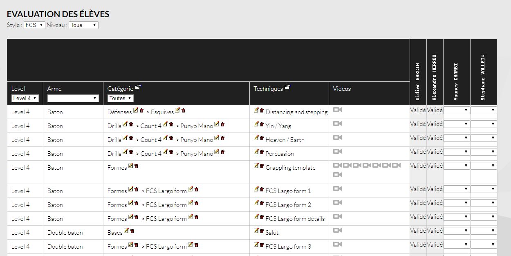The width and height of the screenshot is (511, 256).
Task: Click Didier GARCIA's Validé on Percussion row
Action: pos(418,152)
